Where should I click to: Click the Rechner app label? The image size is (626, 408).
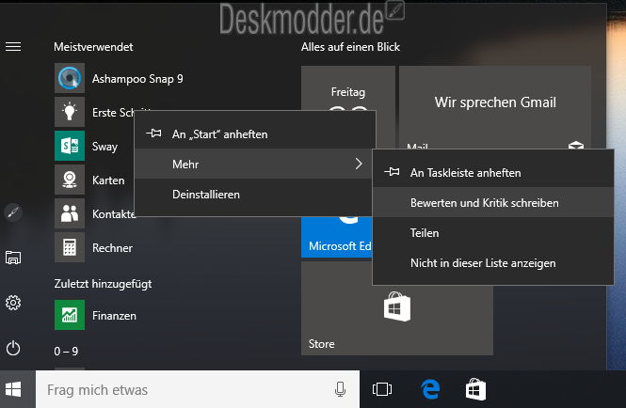coord(112,248)
